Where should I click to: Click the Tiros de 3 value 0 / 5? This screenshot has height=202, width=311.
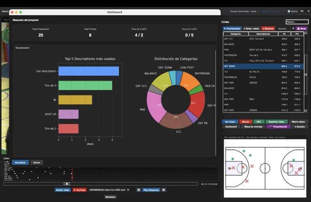coord(189,35)
